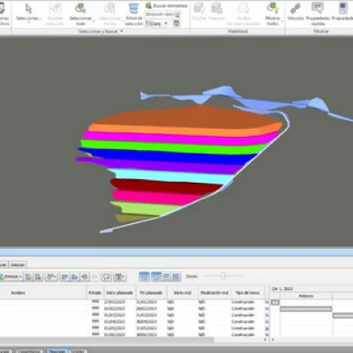Viewport: 353px width, 353px height.
Task: Click the Seleccionar todo icon
Action: click(x=80, y=9)
